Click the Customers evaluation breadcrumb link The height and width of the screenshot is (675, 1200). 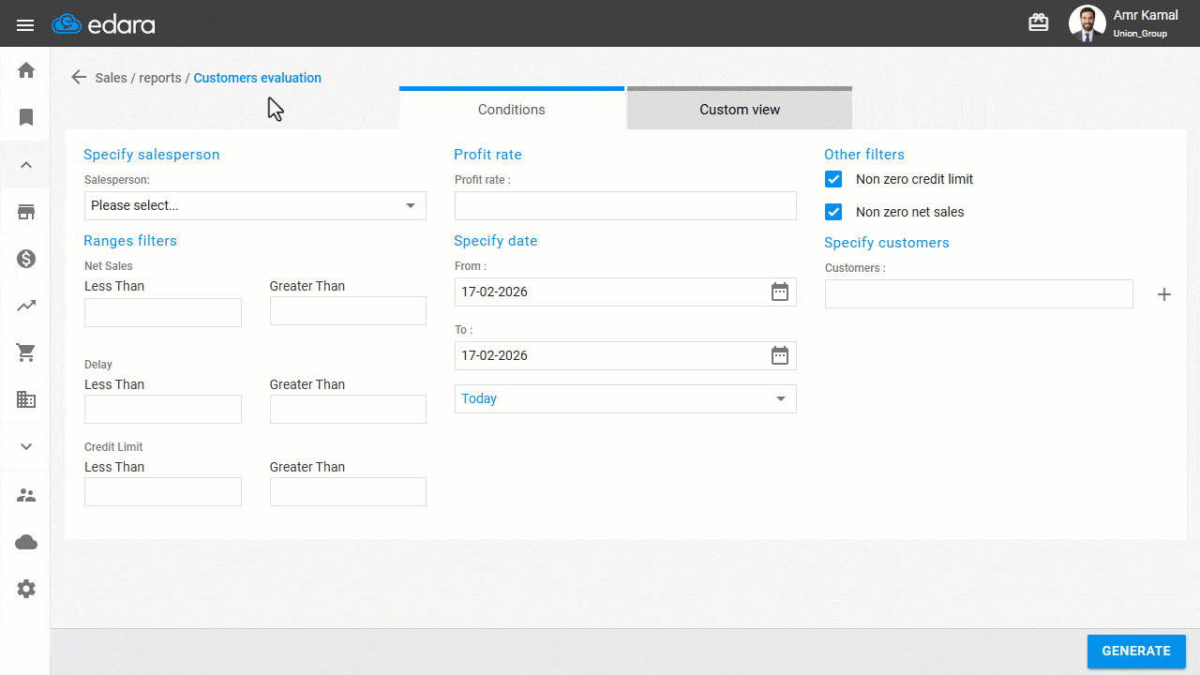coord(257,78)
